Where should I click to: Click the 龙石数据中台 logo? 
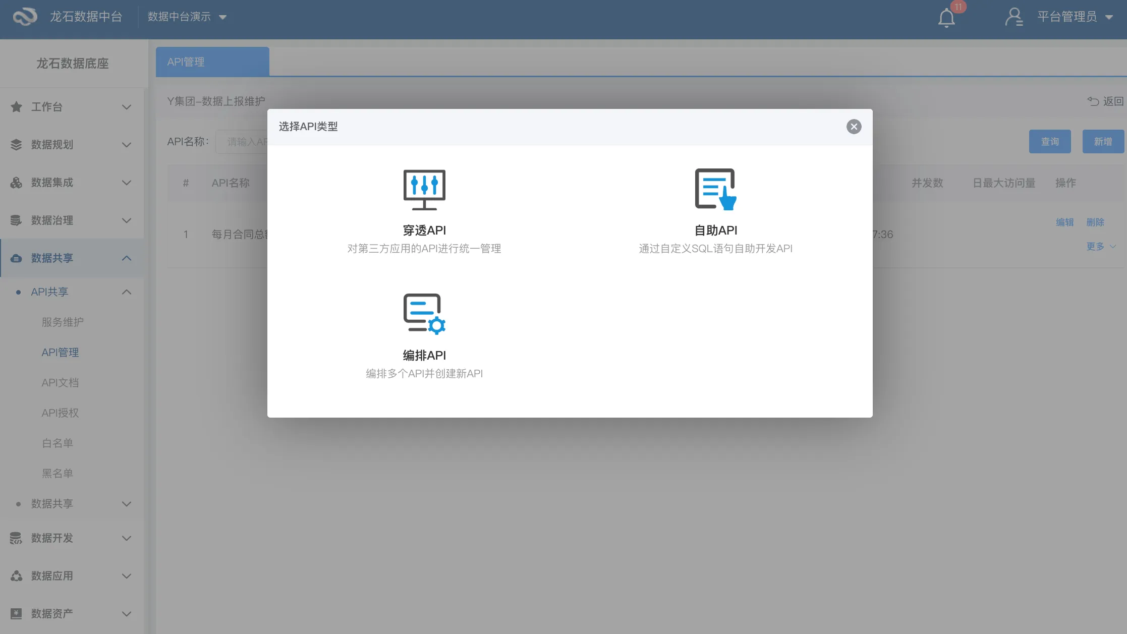(25, 17)
